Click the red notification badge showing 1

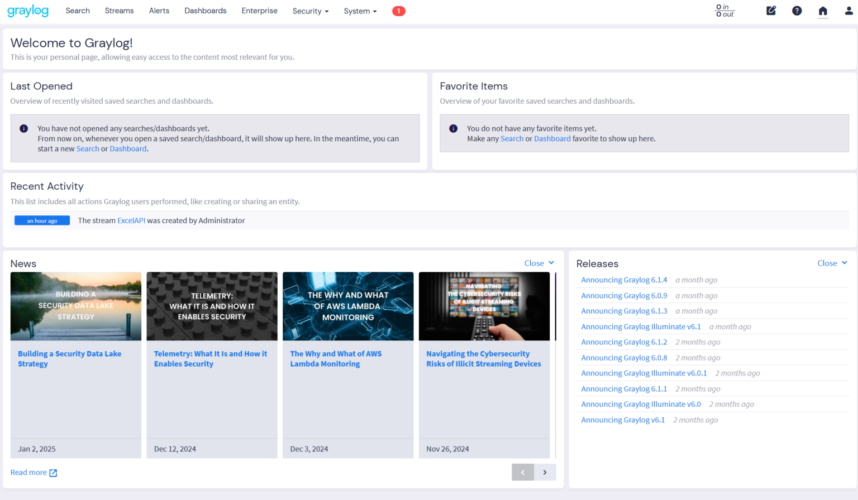(x=399, y=11)
